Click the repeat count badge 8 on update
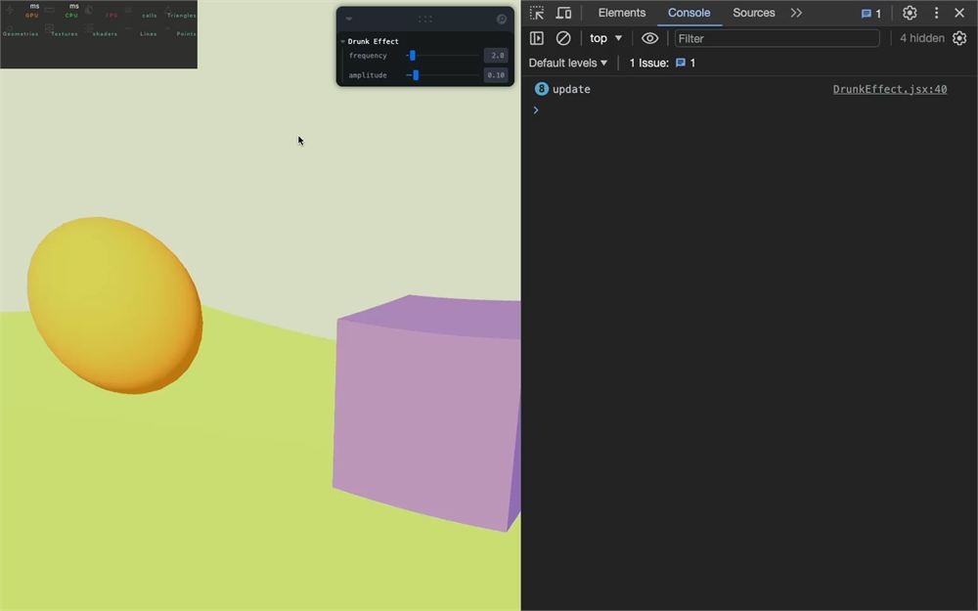The width and height of the screenshot is (978, 611). coord(542,89)
